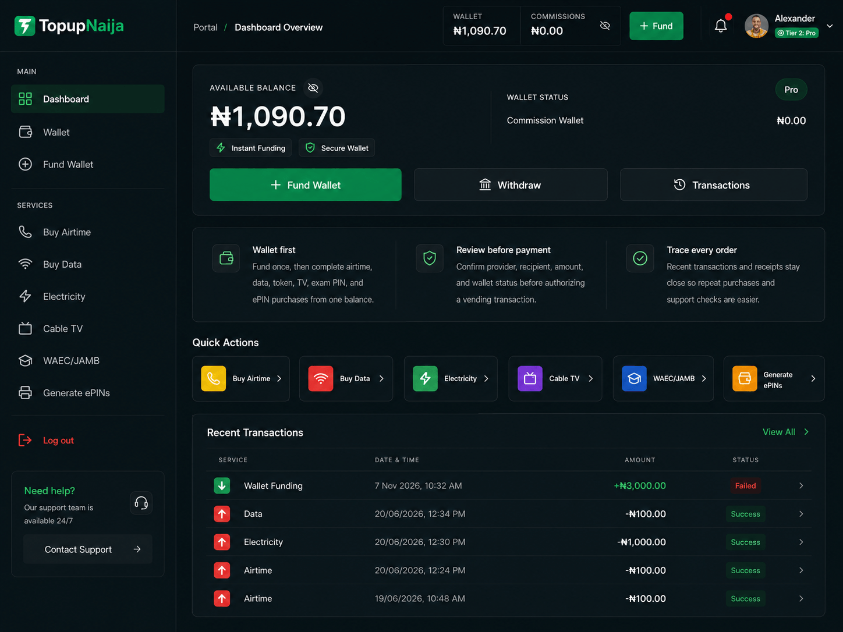Expand the Electricity transaction row chevron
Viewport: 843px width, 632px height.
click(x=801, y=542)
